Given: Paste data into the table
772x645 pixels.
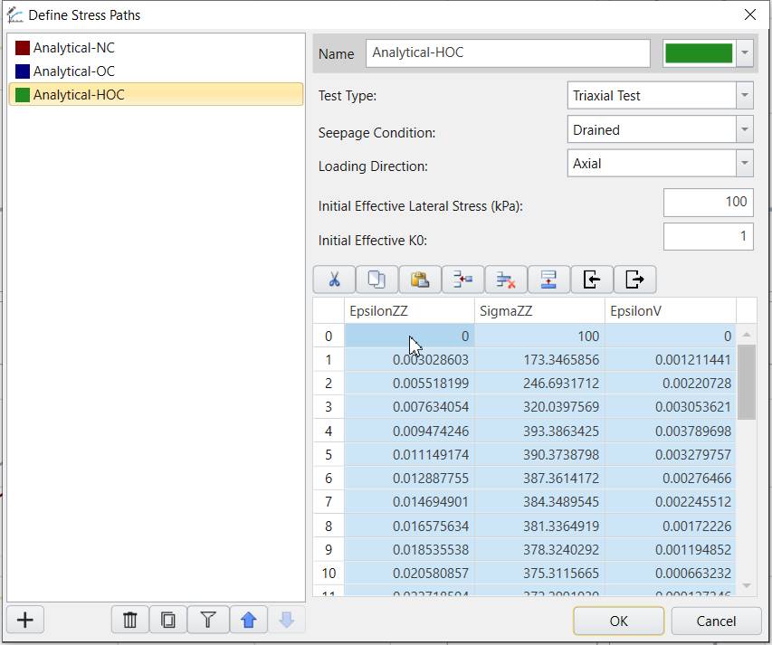Looking at the screenshot, I should point(420,279).
